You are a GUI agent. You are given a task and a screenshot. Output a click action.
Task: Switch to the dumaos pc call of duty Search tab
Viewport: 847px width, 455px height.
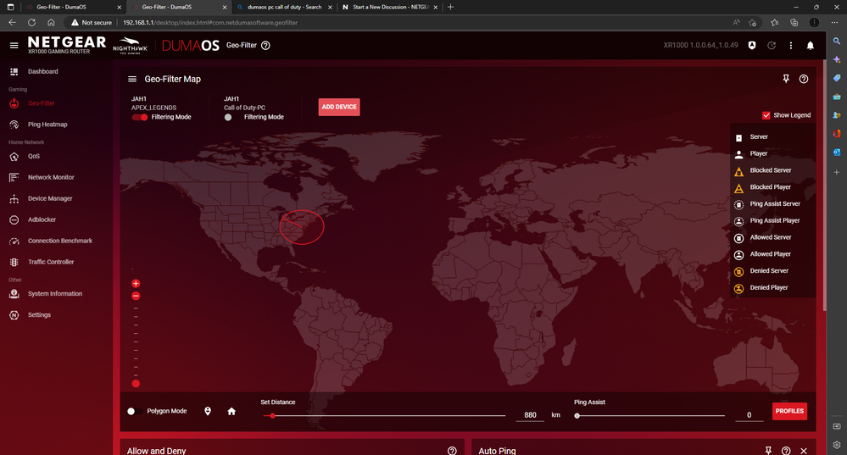click(284, 7)
